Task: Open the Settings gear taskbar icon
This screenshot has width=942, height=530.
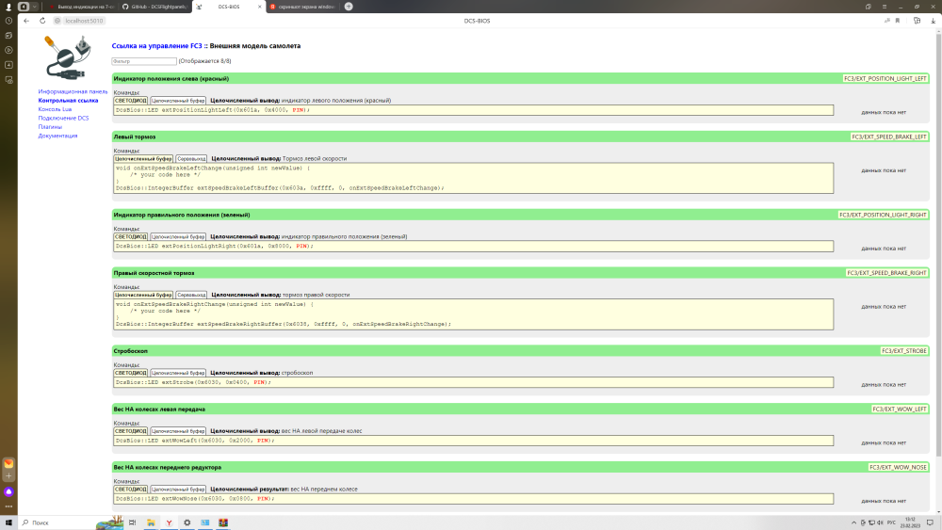Action: coord(187,522)
